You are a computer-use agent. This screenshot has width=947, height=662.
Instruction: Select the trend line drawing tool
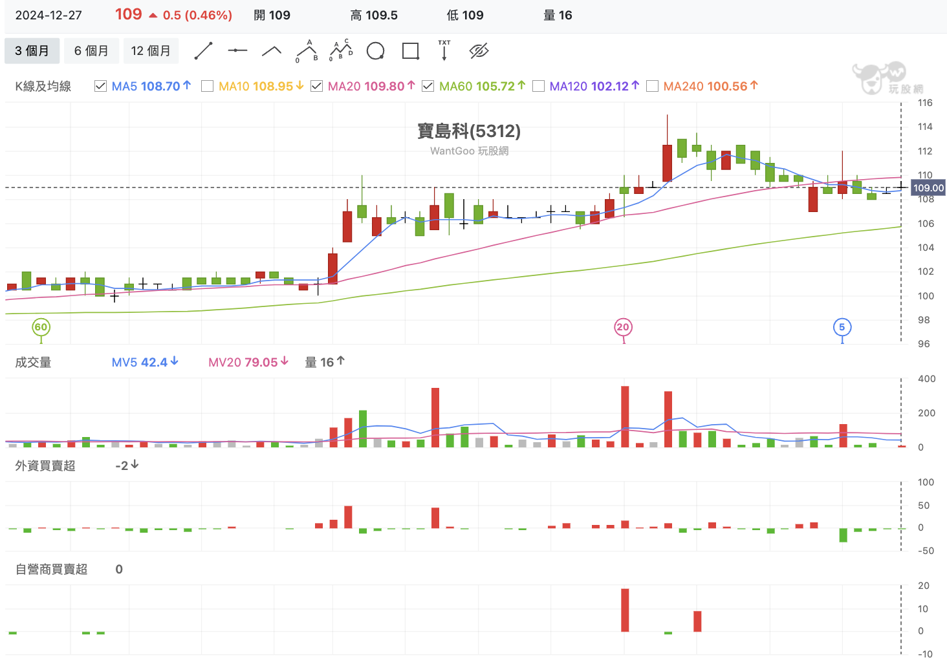[204, 51]
